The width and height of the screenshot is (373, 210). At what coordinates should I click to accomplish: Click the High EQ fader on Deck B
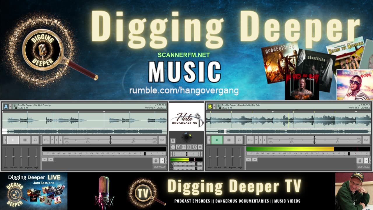coord(240,157)
